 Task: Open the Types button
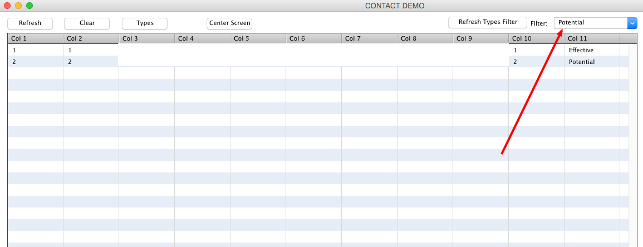pyautogui.click(x=145, y=23)
